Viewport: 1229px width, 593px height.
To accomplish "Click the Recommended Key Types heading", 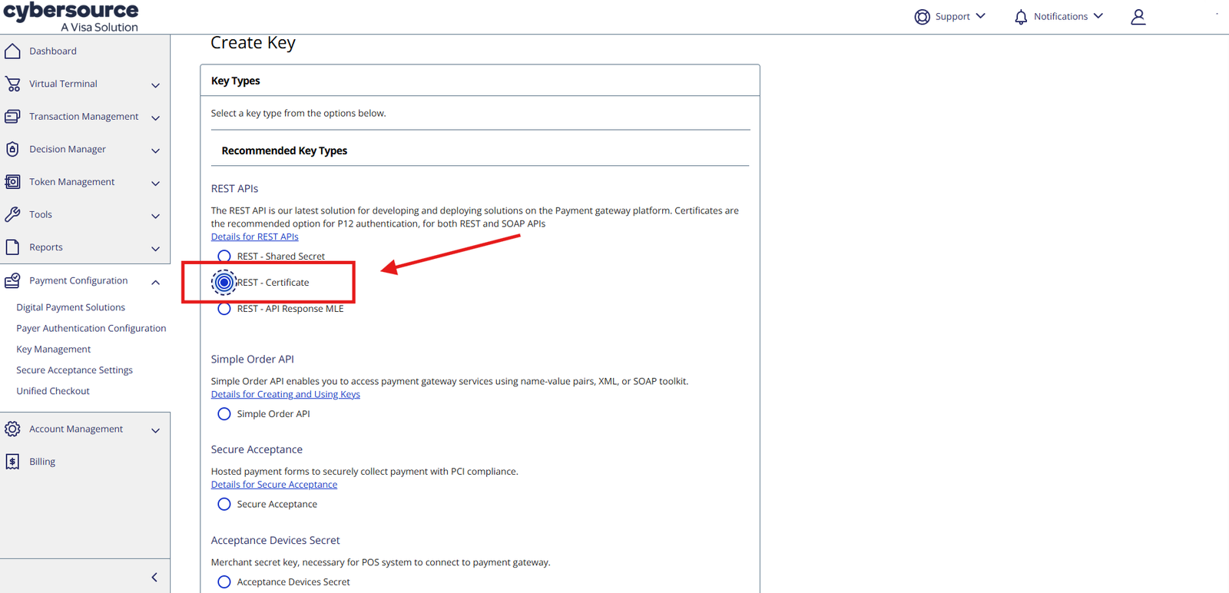I will [x=284, y=151].
